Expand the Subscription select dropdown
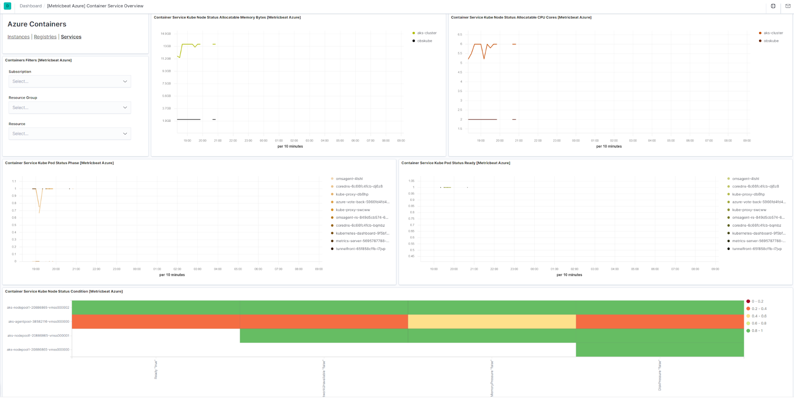794x398 pixels. pyautogui.click(x=70, y=81)
